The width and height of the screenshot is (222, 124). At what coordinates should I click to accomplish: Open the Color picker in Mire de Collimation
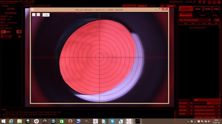click(46, 15)
